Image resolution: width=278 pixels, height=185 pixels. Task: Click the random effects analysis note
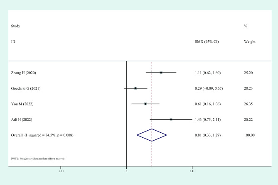[x=38, y=158]
